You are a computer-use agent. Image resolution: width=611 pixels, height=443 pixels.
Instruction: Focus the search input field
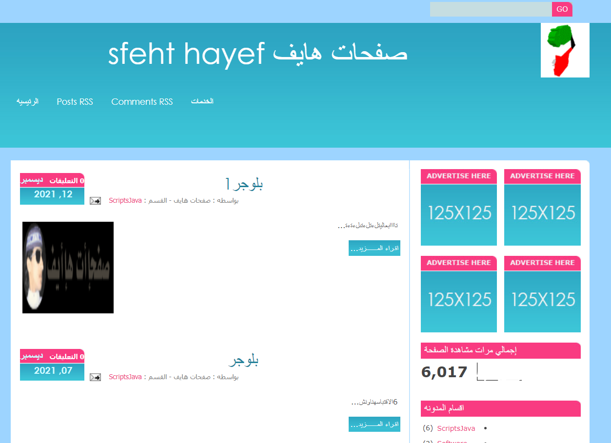[491, 9]
